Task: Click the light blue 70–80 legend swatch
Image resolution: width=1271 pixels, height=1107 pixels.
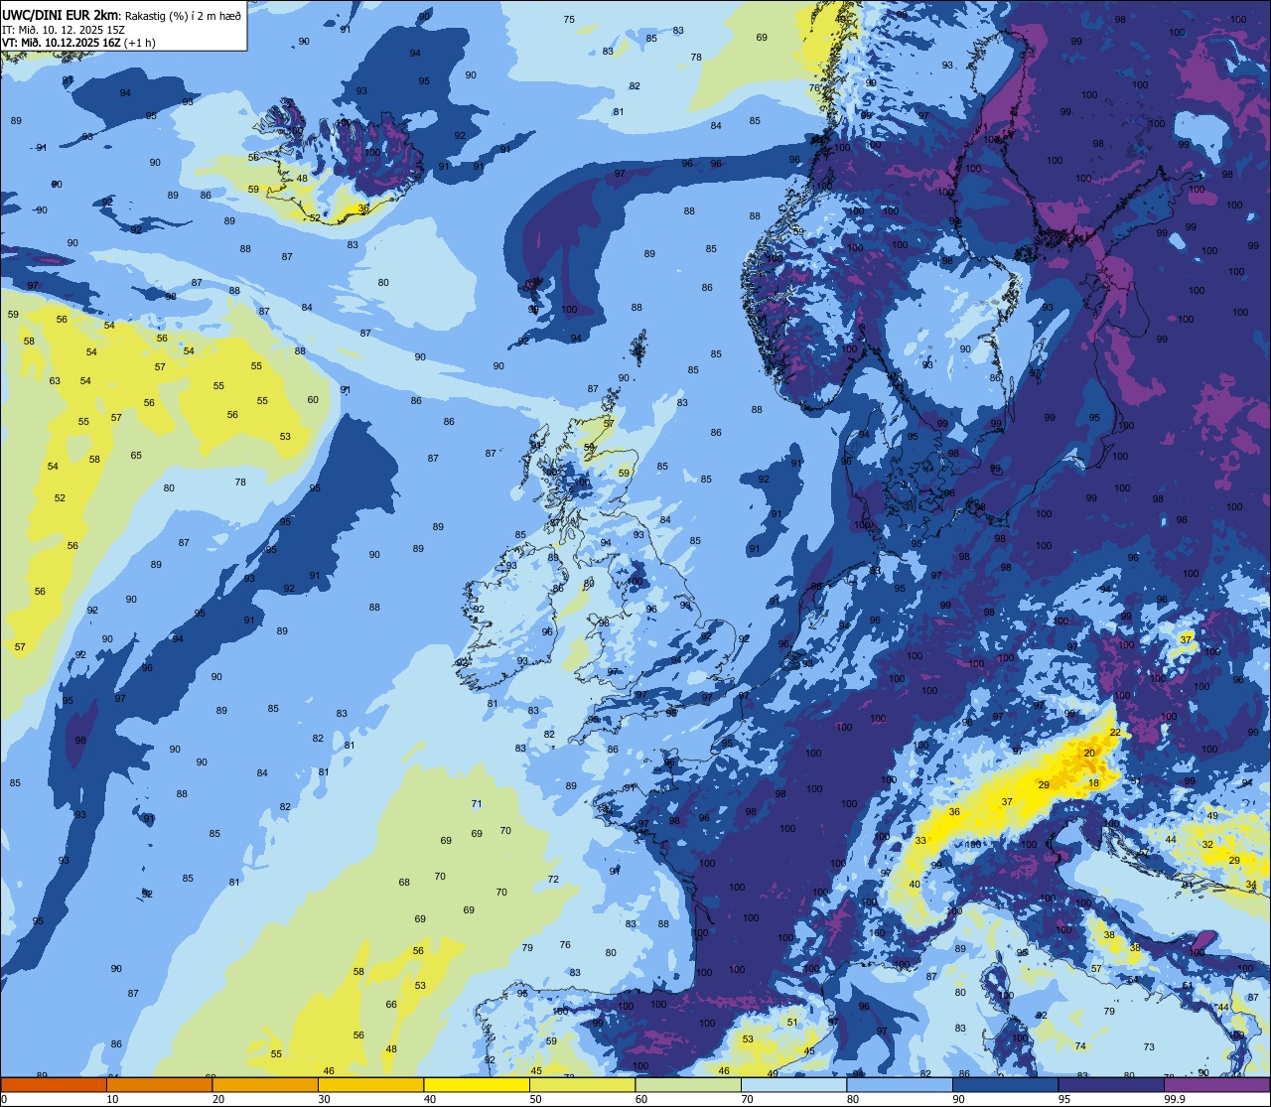Action: pos(793,1084)
